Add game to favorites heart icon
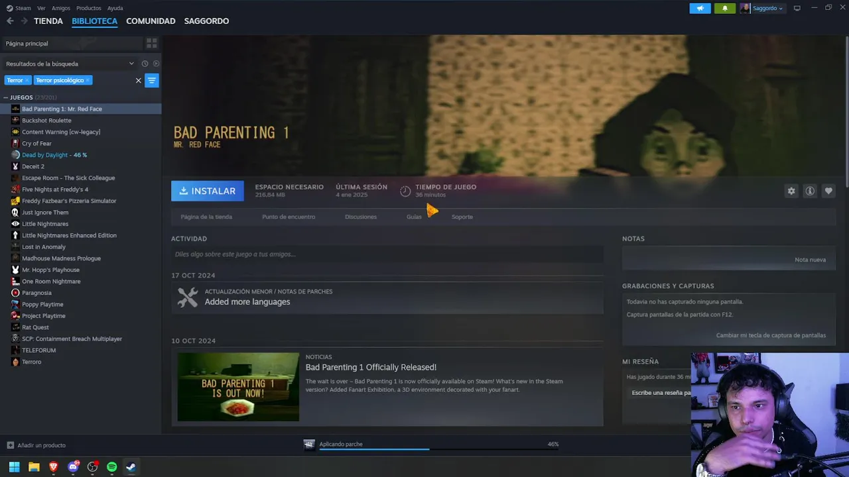The height and width of the screenshot is (477, 849). pyautogui.click(x=828, y=191)
